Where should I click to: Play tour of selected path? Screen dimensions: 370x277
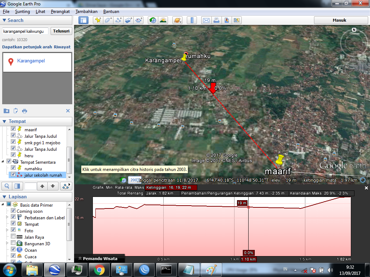click(x=66, y=186)
